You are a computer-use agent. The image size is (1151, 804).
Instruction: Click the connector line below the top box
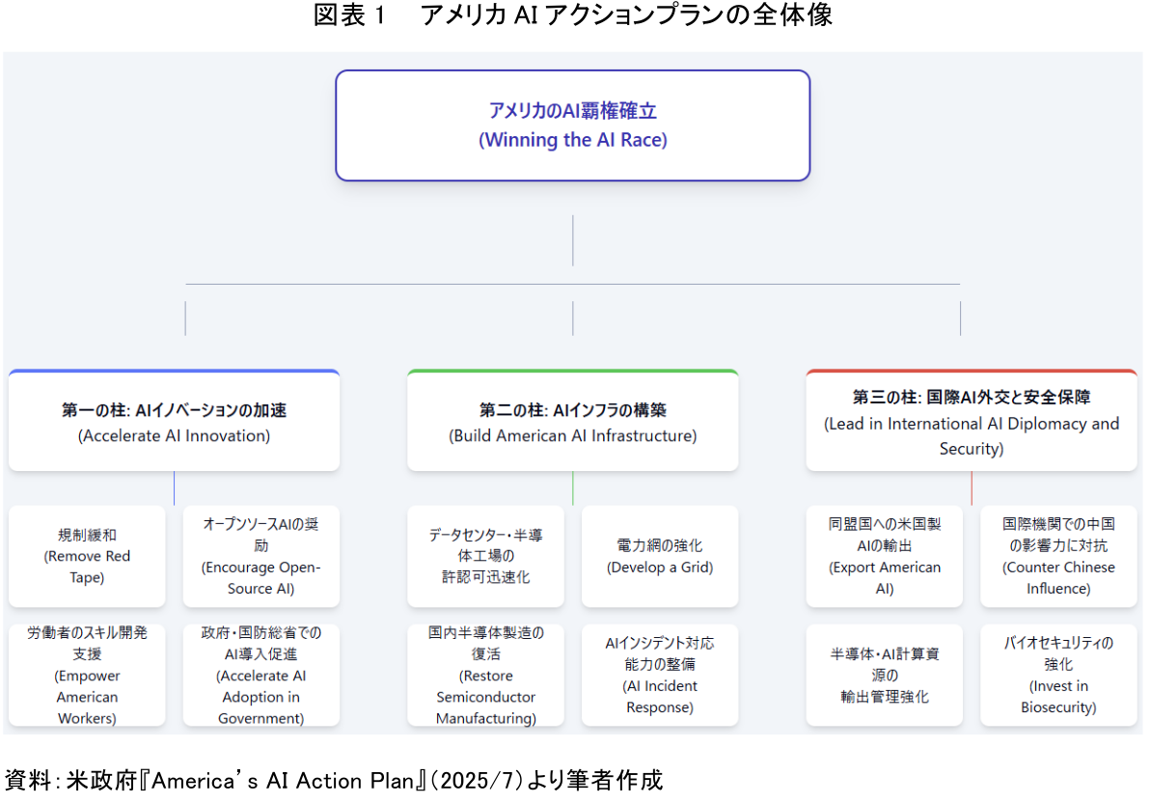tap(572, 241)
